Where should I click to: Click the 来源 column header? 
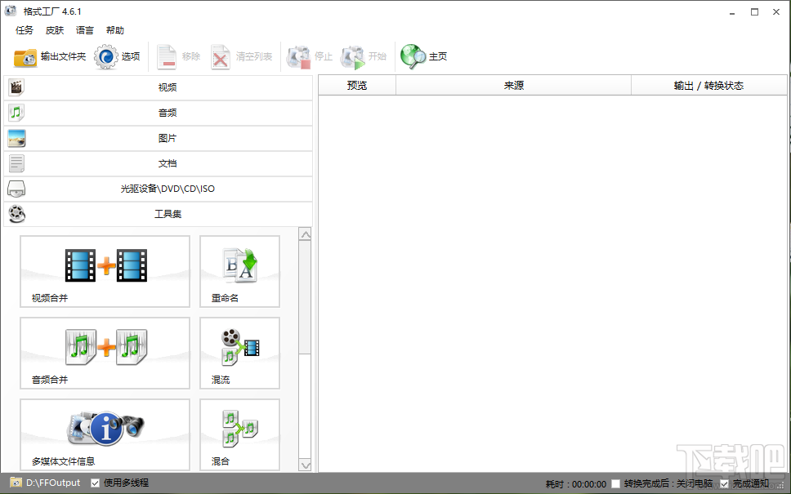tap(513, 86)
